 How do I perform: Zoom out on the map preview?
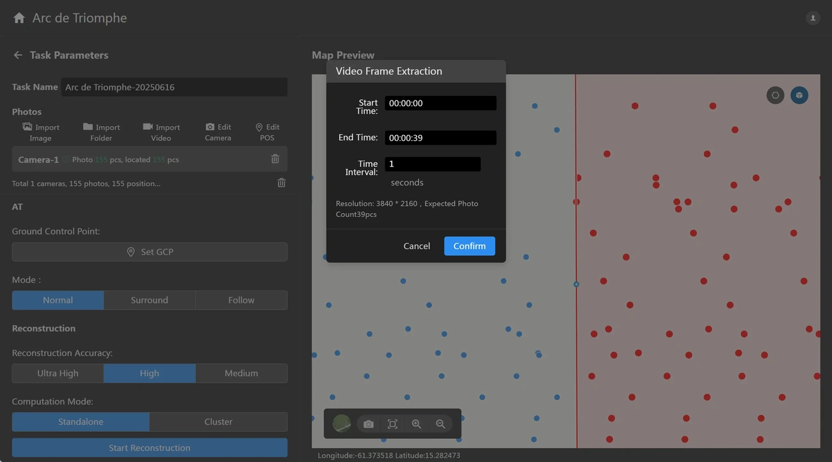(440, 424)
